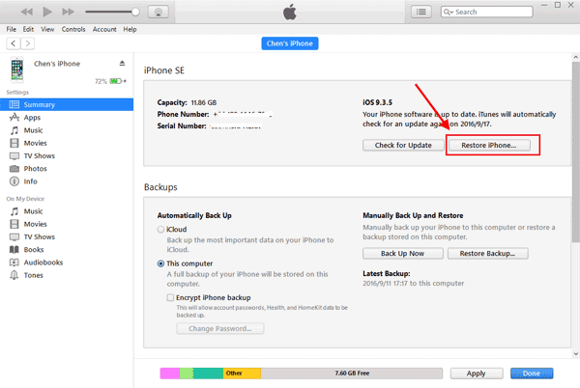The height and width of the screenshot is (388, 580).
Task: Open the View menu
Action: (x=47, y=29)
